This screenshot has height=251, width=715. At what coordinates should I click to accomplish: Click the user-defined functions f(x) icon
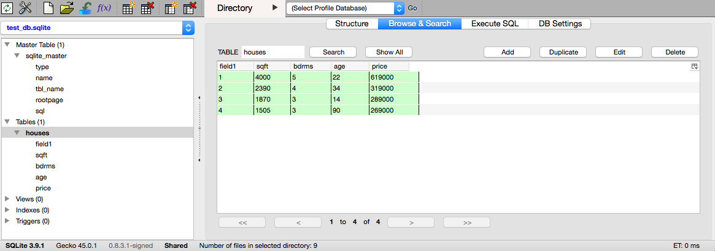pyautogui.click(x=104, y=8)
